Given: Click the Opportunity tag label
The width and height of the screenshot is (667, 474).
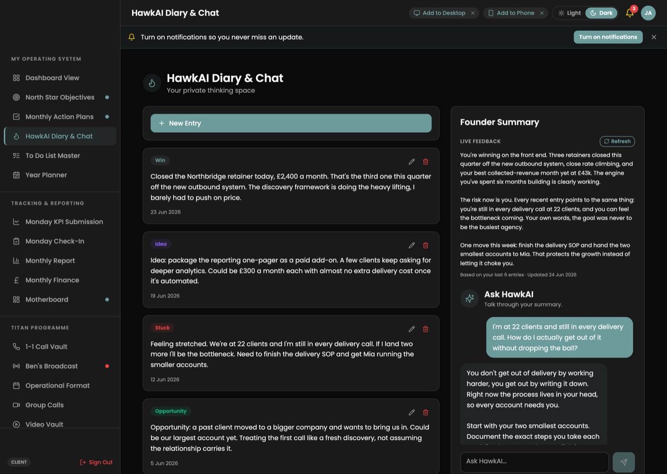Looking at the screenshot, I should [x=171, y=411].
